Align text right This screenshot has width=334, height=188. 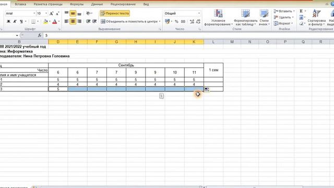pyautogui.click(x=79, y=21)
